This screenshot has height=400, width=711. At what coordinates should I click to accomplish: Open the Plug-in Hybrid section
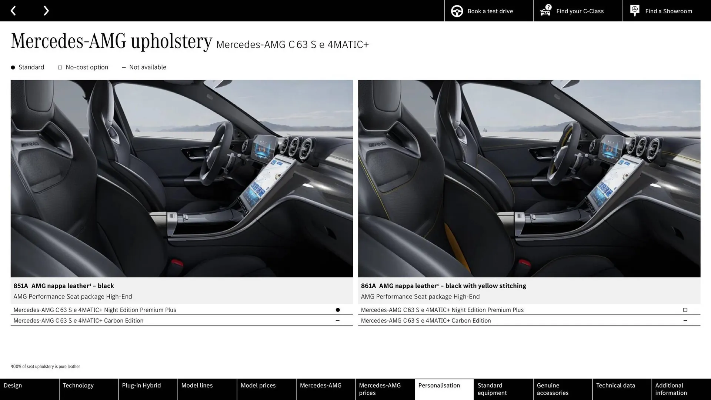pyautogui.click(x=141, y=385)
